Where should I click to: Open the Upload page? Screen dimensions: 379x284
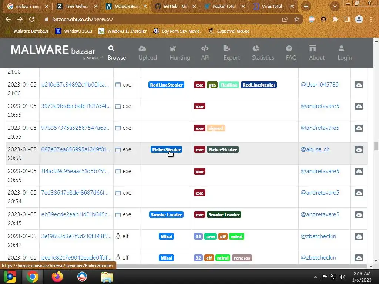pos(148,53)
